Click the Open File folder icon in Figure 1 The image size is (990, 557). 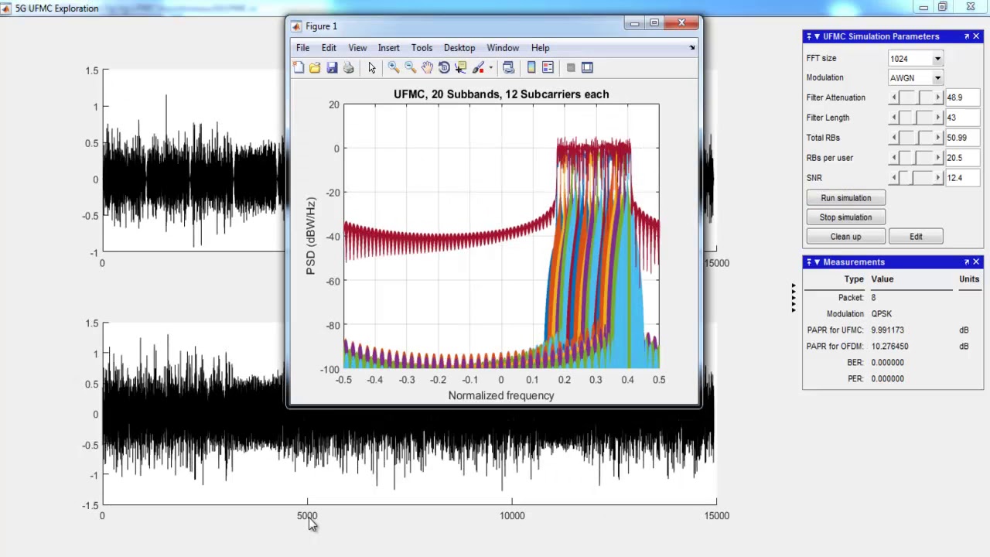click(x=315, y=68)
